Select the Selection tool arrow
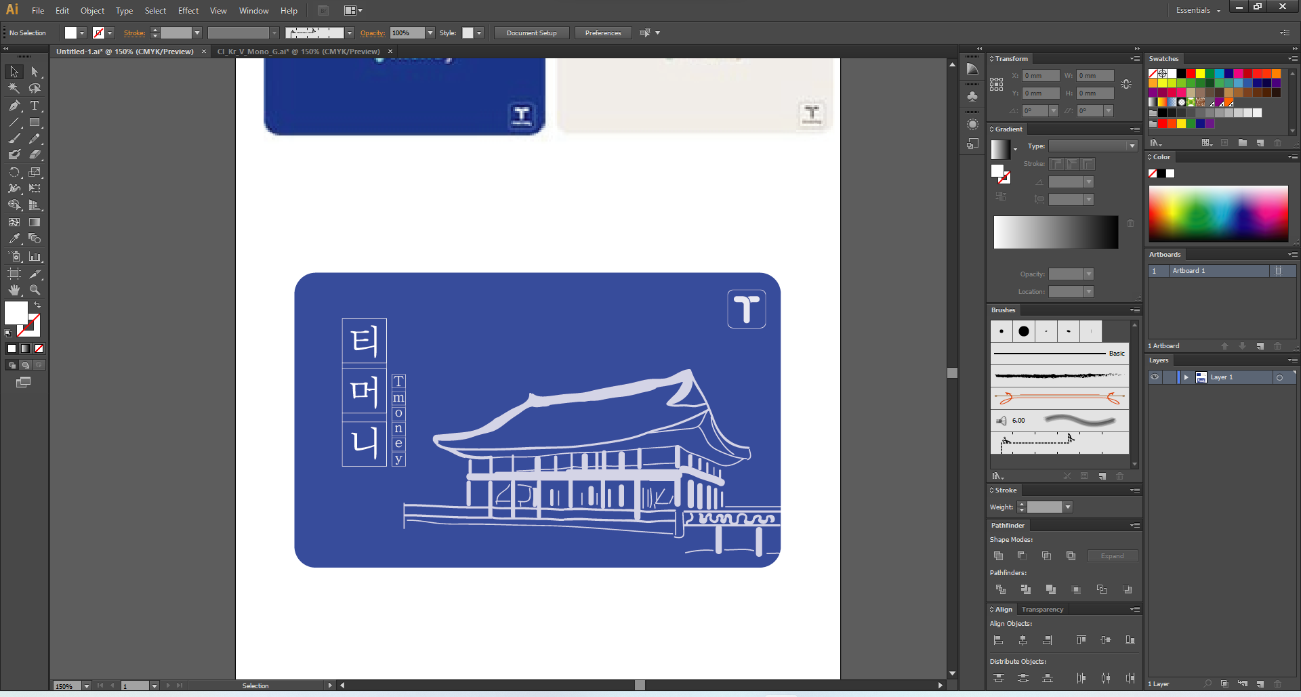The height and width of the screenshot is (697, 1301). click(14, 72)
